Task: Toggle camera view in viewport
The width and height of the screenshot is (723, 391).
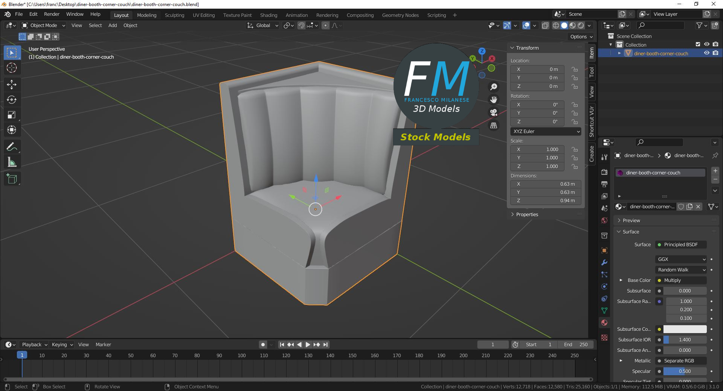Action: point(493,112)
